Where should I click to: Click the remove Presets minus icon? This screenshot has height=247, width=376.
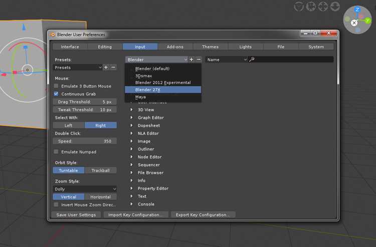click(x=113, y=67)
